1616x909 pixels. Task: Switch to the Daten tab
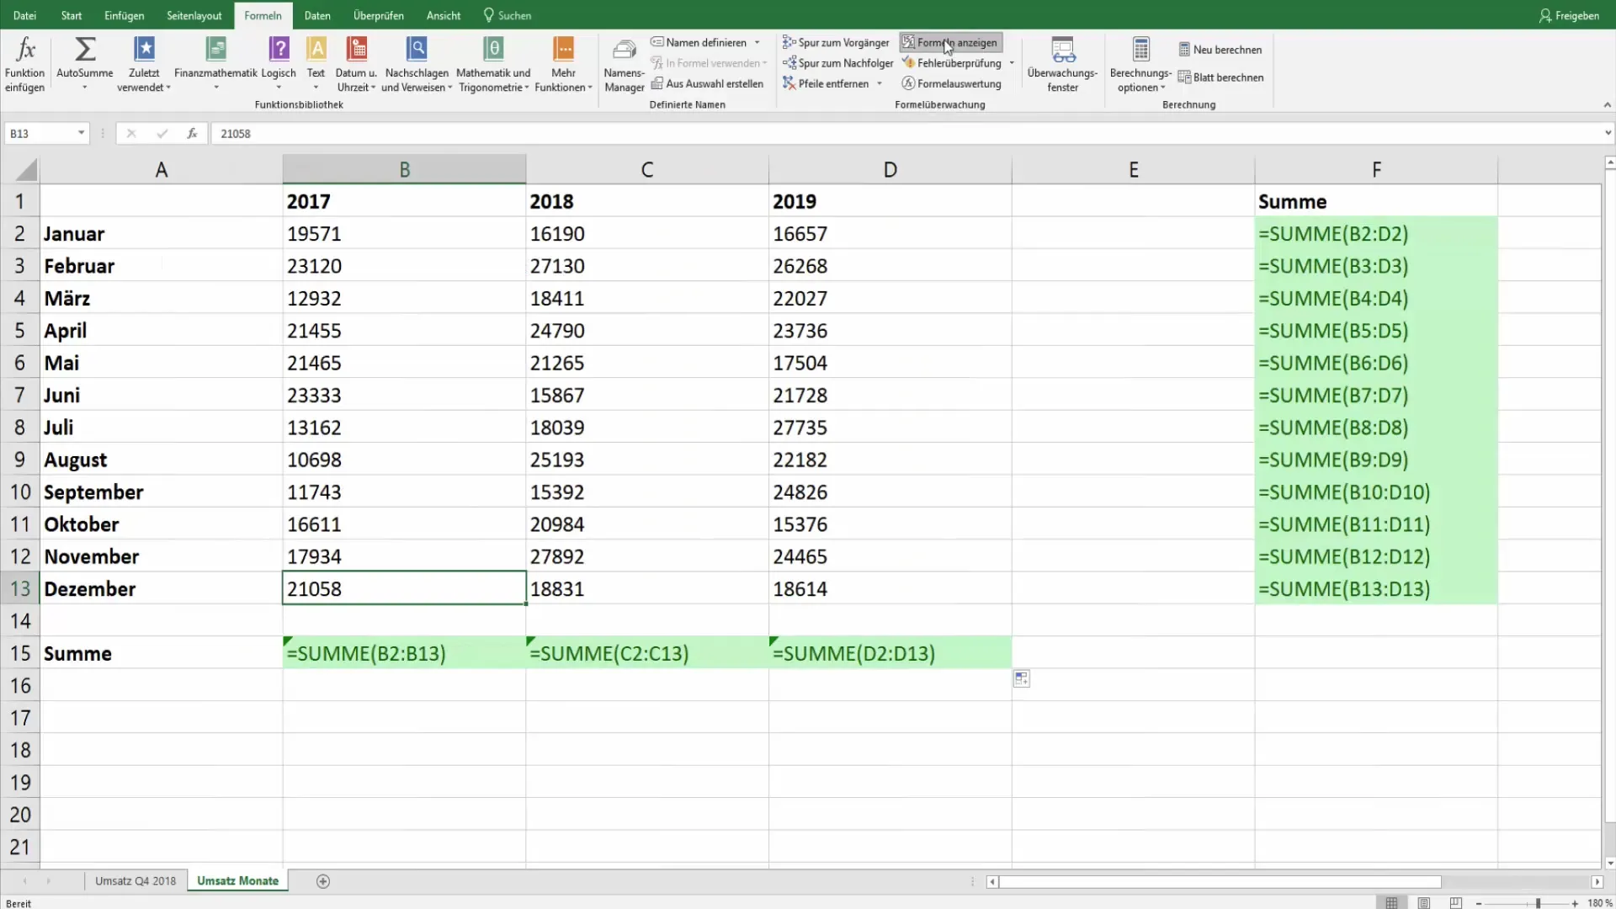coord(317,15)
